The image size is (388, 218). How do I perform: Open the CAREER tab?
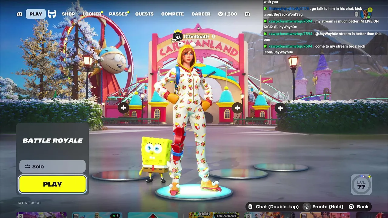201,14
